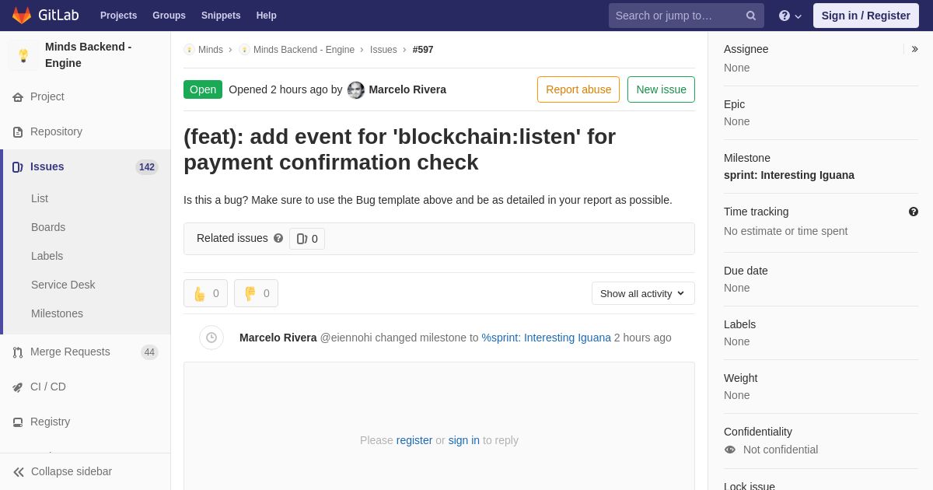Click the New issue button

pyautogui.click(x=661, y=89)
